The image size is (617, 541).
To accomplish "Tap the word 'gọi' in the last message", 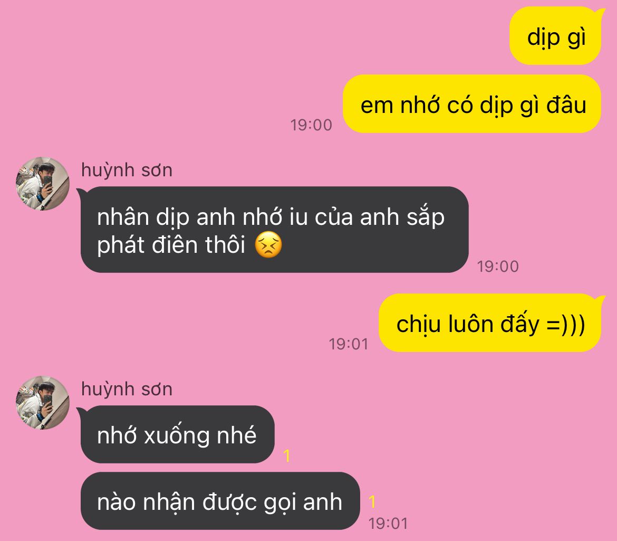I will click(280, 503).
